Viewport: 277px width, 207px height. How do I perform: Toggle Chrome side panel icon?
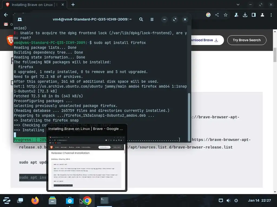[254, 15]
